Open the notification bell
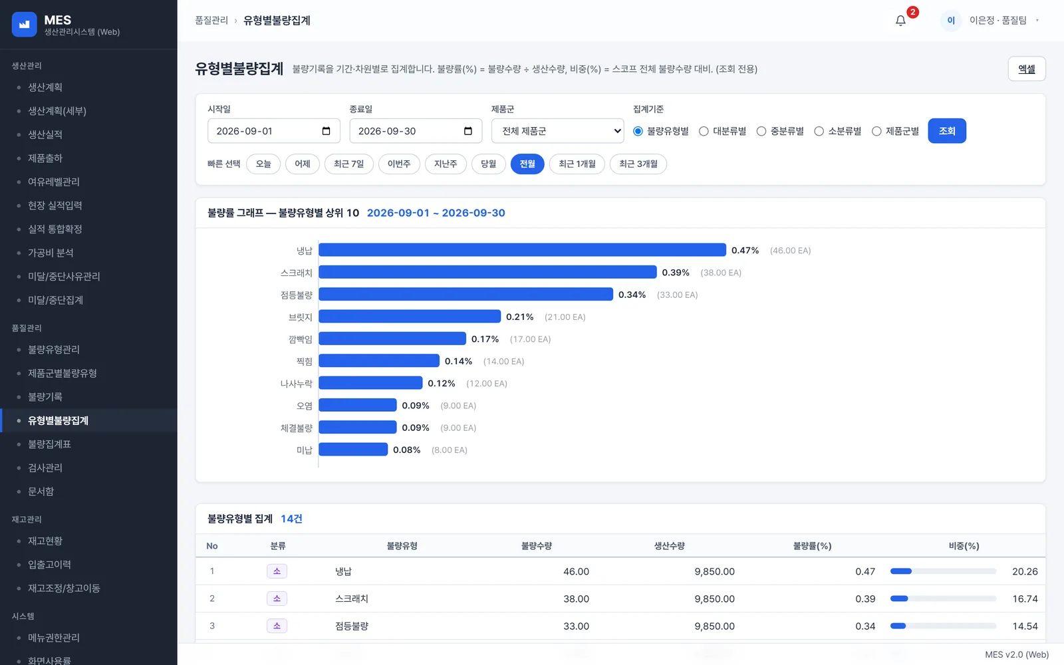This screenshot has width=1064, height=665. tap(900, 21)
